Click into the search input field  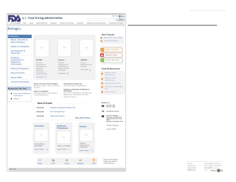pos(101,20)
